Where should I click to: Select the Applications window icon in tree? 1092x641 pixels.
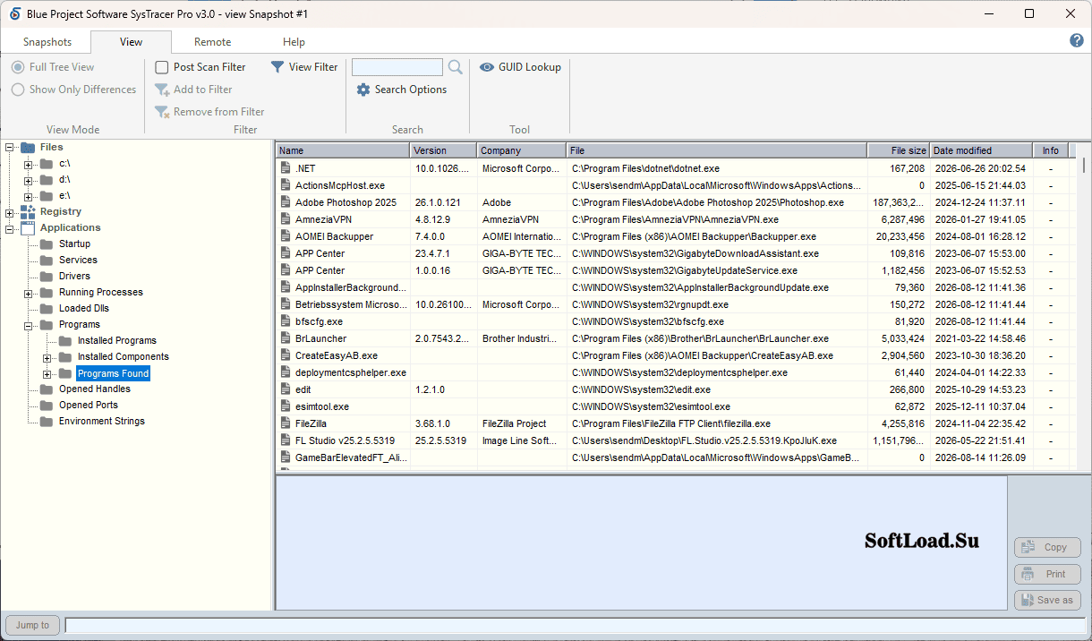pyautogui.click(x=28, y=227)
